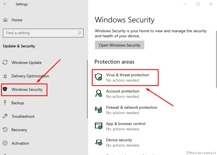The height and width of the screenshot is (155, 217).
Task: Click the magnifier icon in search box
Action: 79,33
